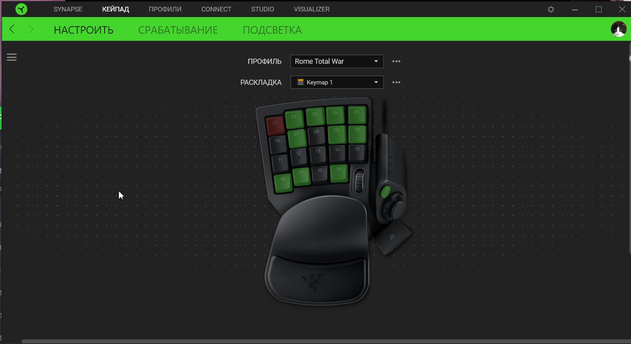The image size is (631, 344).
Task: Switch to the КЕЙПАД tab
Action: (x=115, y=9)
